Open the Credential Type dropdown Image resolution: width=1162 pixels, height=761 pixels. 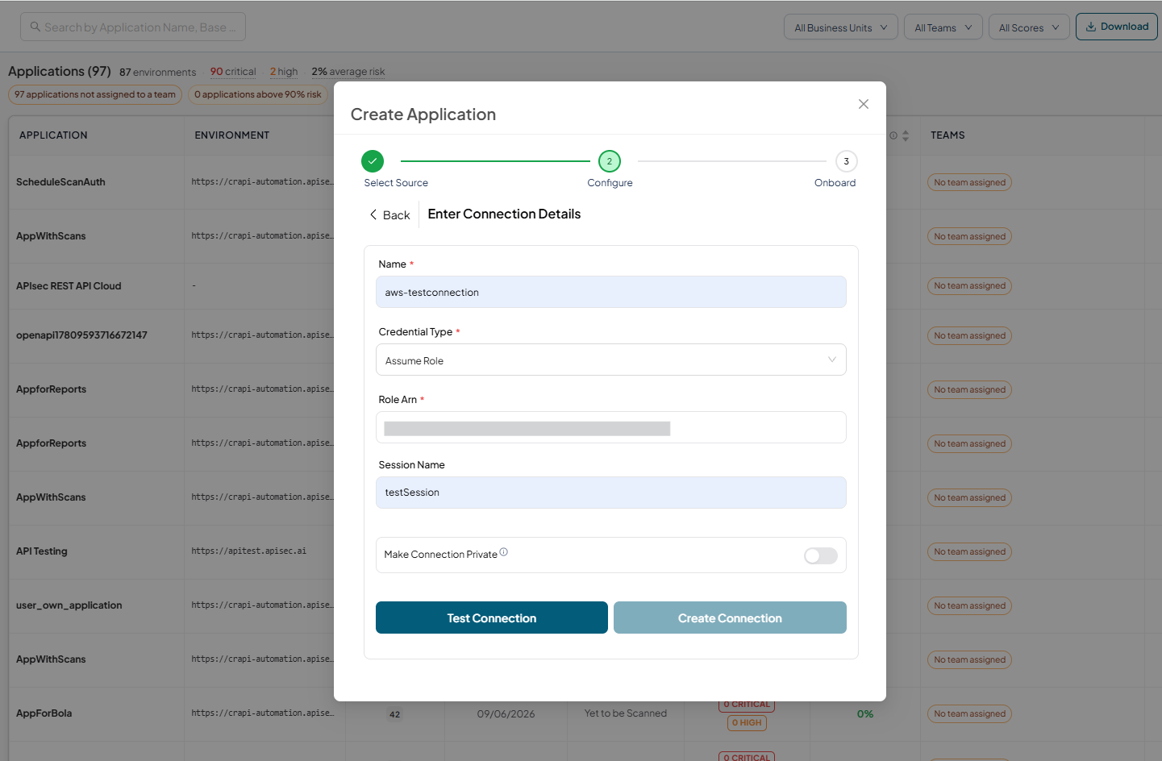611,360
